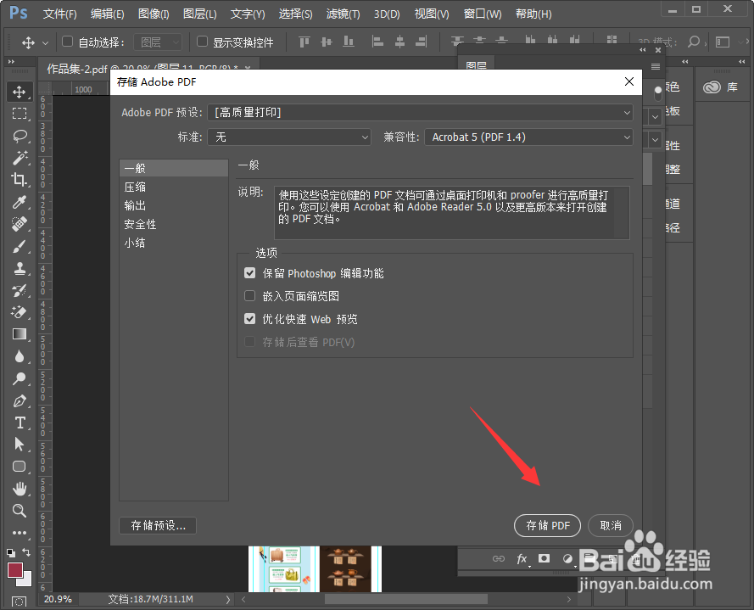Check 嵌入页面缩览图 option
The width and height of the screenshot is (754, 610).
pyautogui.click(x=249, y=296)
